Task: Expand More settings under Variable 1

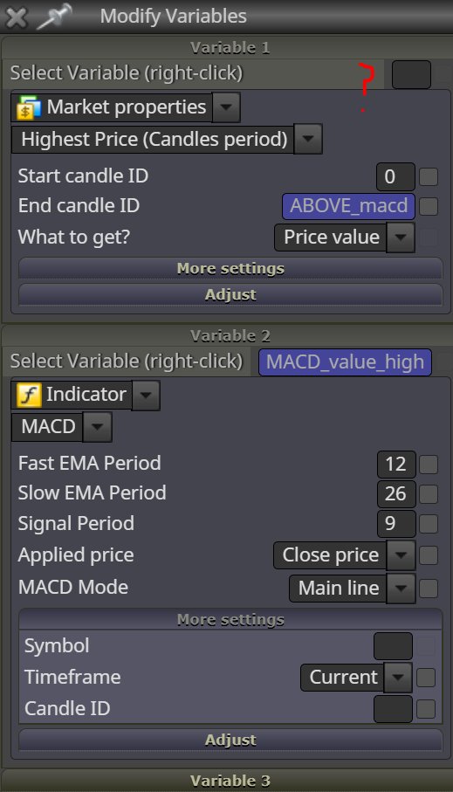Action: pyautogui.click(x=230, y=269)
